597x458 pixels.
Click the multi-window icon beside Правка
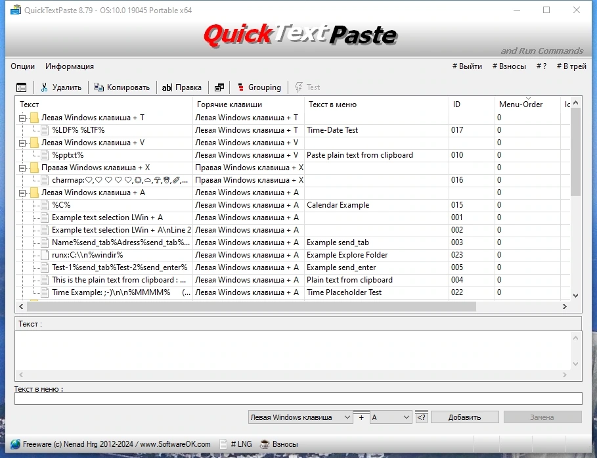pos(219,87)
